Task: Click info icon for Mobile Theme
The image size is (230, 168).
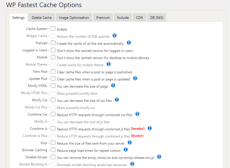Action: pos(109,64)
